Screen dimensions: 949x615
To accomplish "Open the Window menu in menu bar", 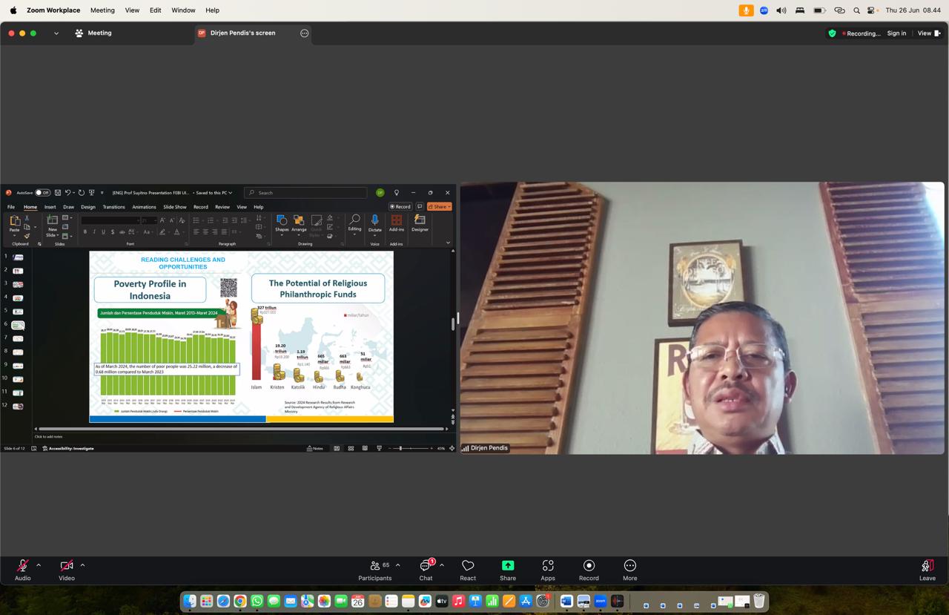I will pyautogui.click(x=183, y=10).
